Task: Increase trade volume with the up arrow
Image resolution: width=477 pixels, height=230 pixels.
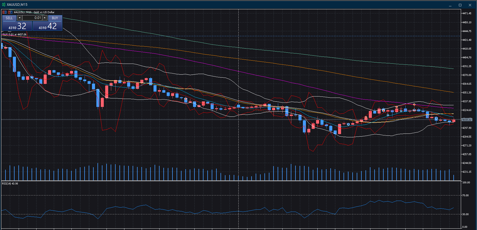Action: [45, 18]
